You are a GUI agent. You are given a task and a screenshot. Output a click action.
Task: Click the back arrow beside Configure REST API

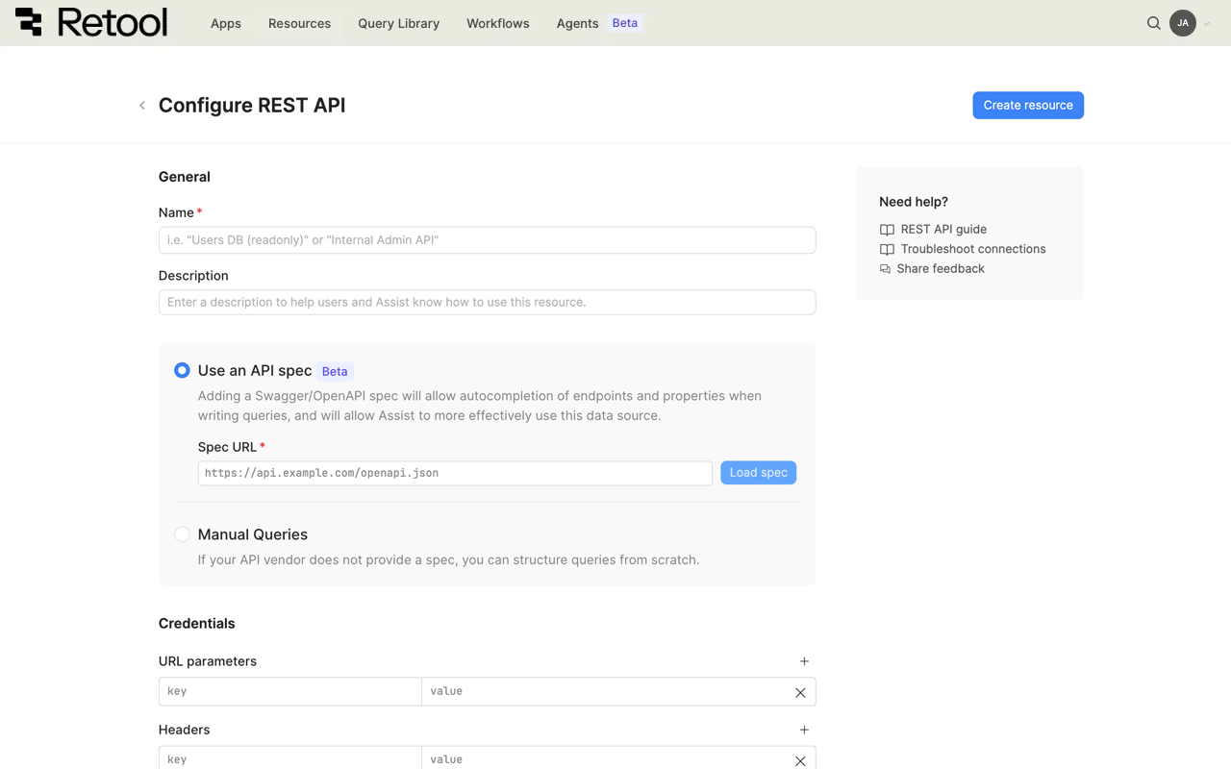(142, 106)
